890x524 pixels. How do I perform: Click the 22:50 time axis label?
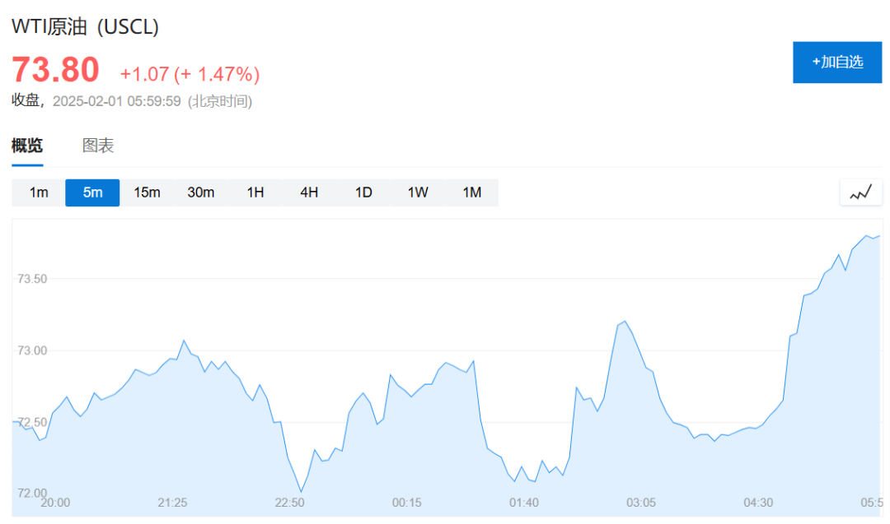point(289,503)
